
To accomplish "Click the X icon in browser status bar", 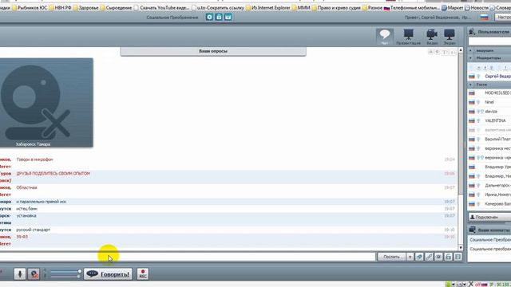I will (x=470, y=285).
